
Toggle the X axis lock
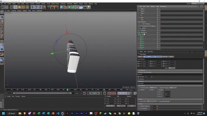click(32, 7)
